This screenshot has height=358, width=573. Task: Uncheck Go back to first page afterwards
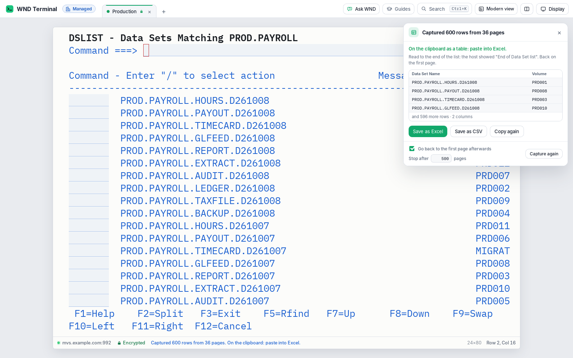412,149
